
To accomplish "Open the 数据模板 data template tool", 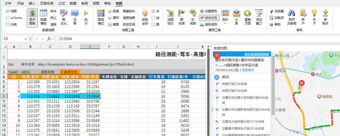I will [44, 18].
